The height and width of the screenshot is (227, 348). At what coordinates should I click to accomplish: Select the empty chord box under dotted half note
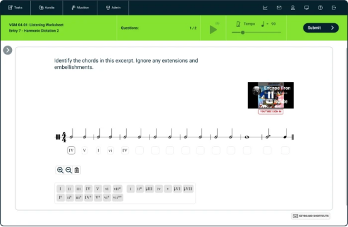[x=267, y=150]
